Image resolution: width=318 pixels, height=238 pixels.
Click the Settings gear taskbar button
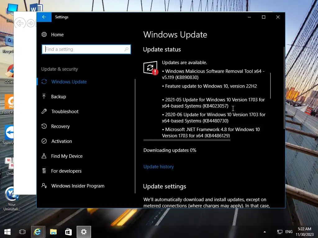point(84,232)
